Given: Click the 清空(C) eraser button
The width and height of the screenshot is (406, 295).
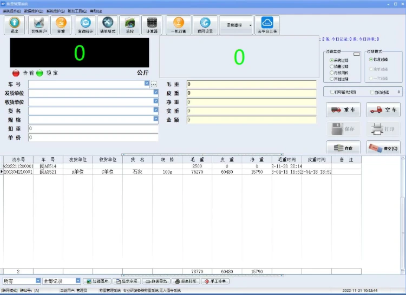Looking at the screenshot, I should point(383,148).
